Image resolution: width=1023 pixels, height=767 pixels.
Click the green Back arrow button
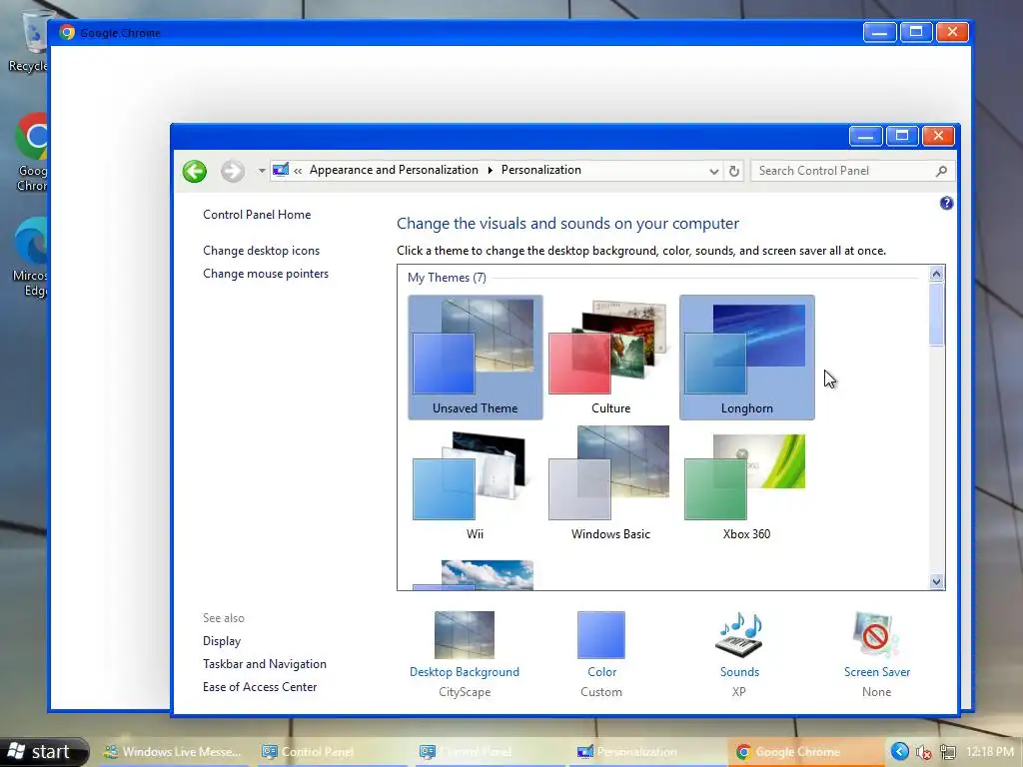click(x=195, y=171)
